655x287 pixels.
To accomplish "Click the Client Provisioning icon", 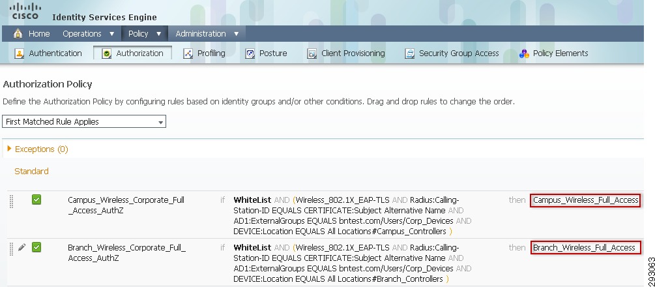I will [x=312, y=53].
